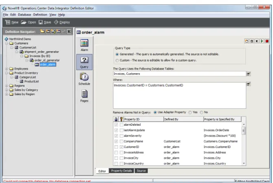Select the Use Adapter Property radio button

click(155, 112)
